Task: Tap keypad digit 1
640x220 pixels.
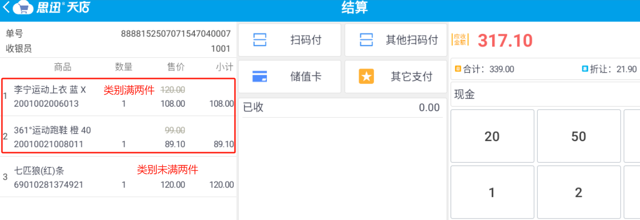Action: point(492,192)
